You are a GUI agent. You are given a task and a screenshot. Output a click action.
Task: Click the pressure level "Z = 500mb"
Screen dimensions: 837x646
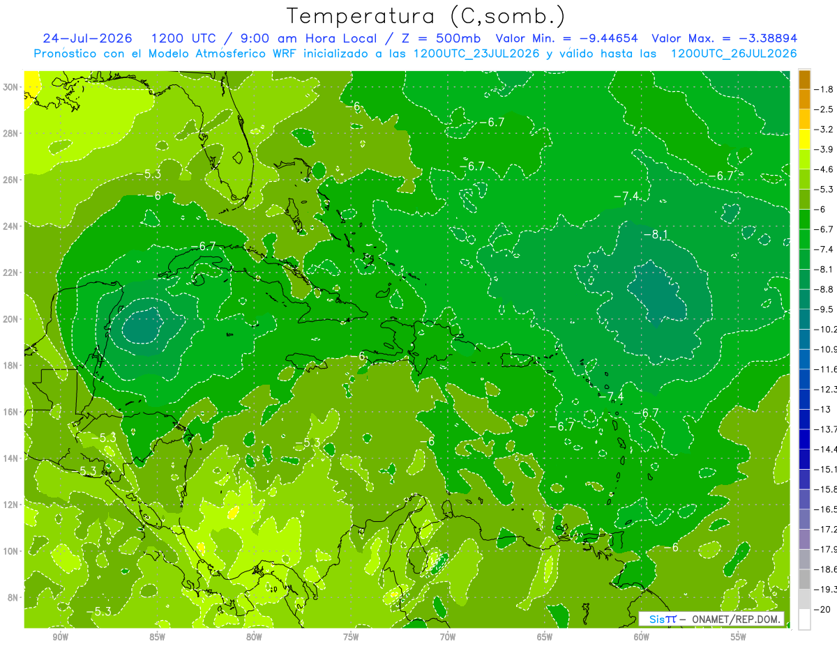coord(435,38)
